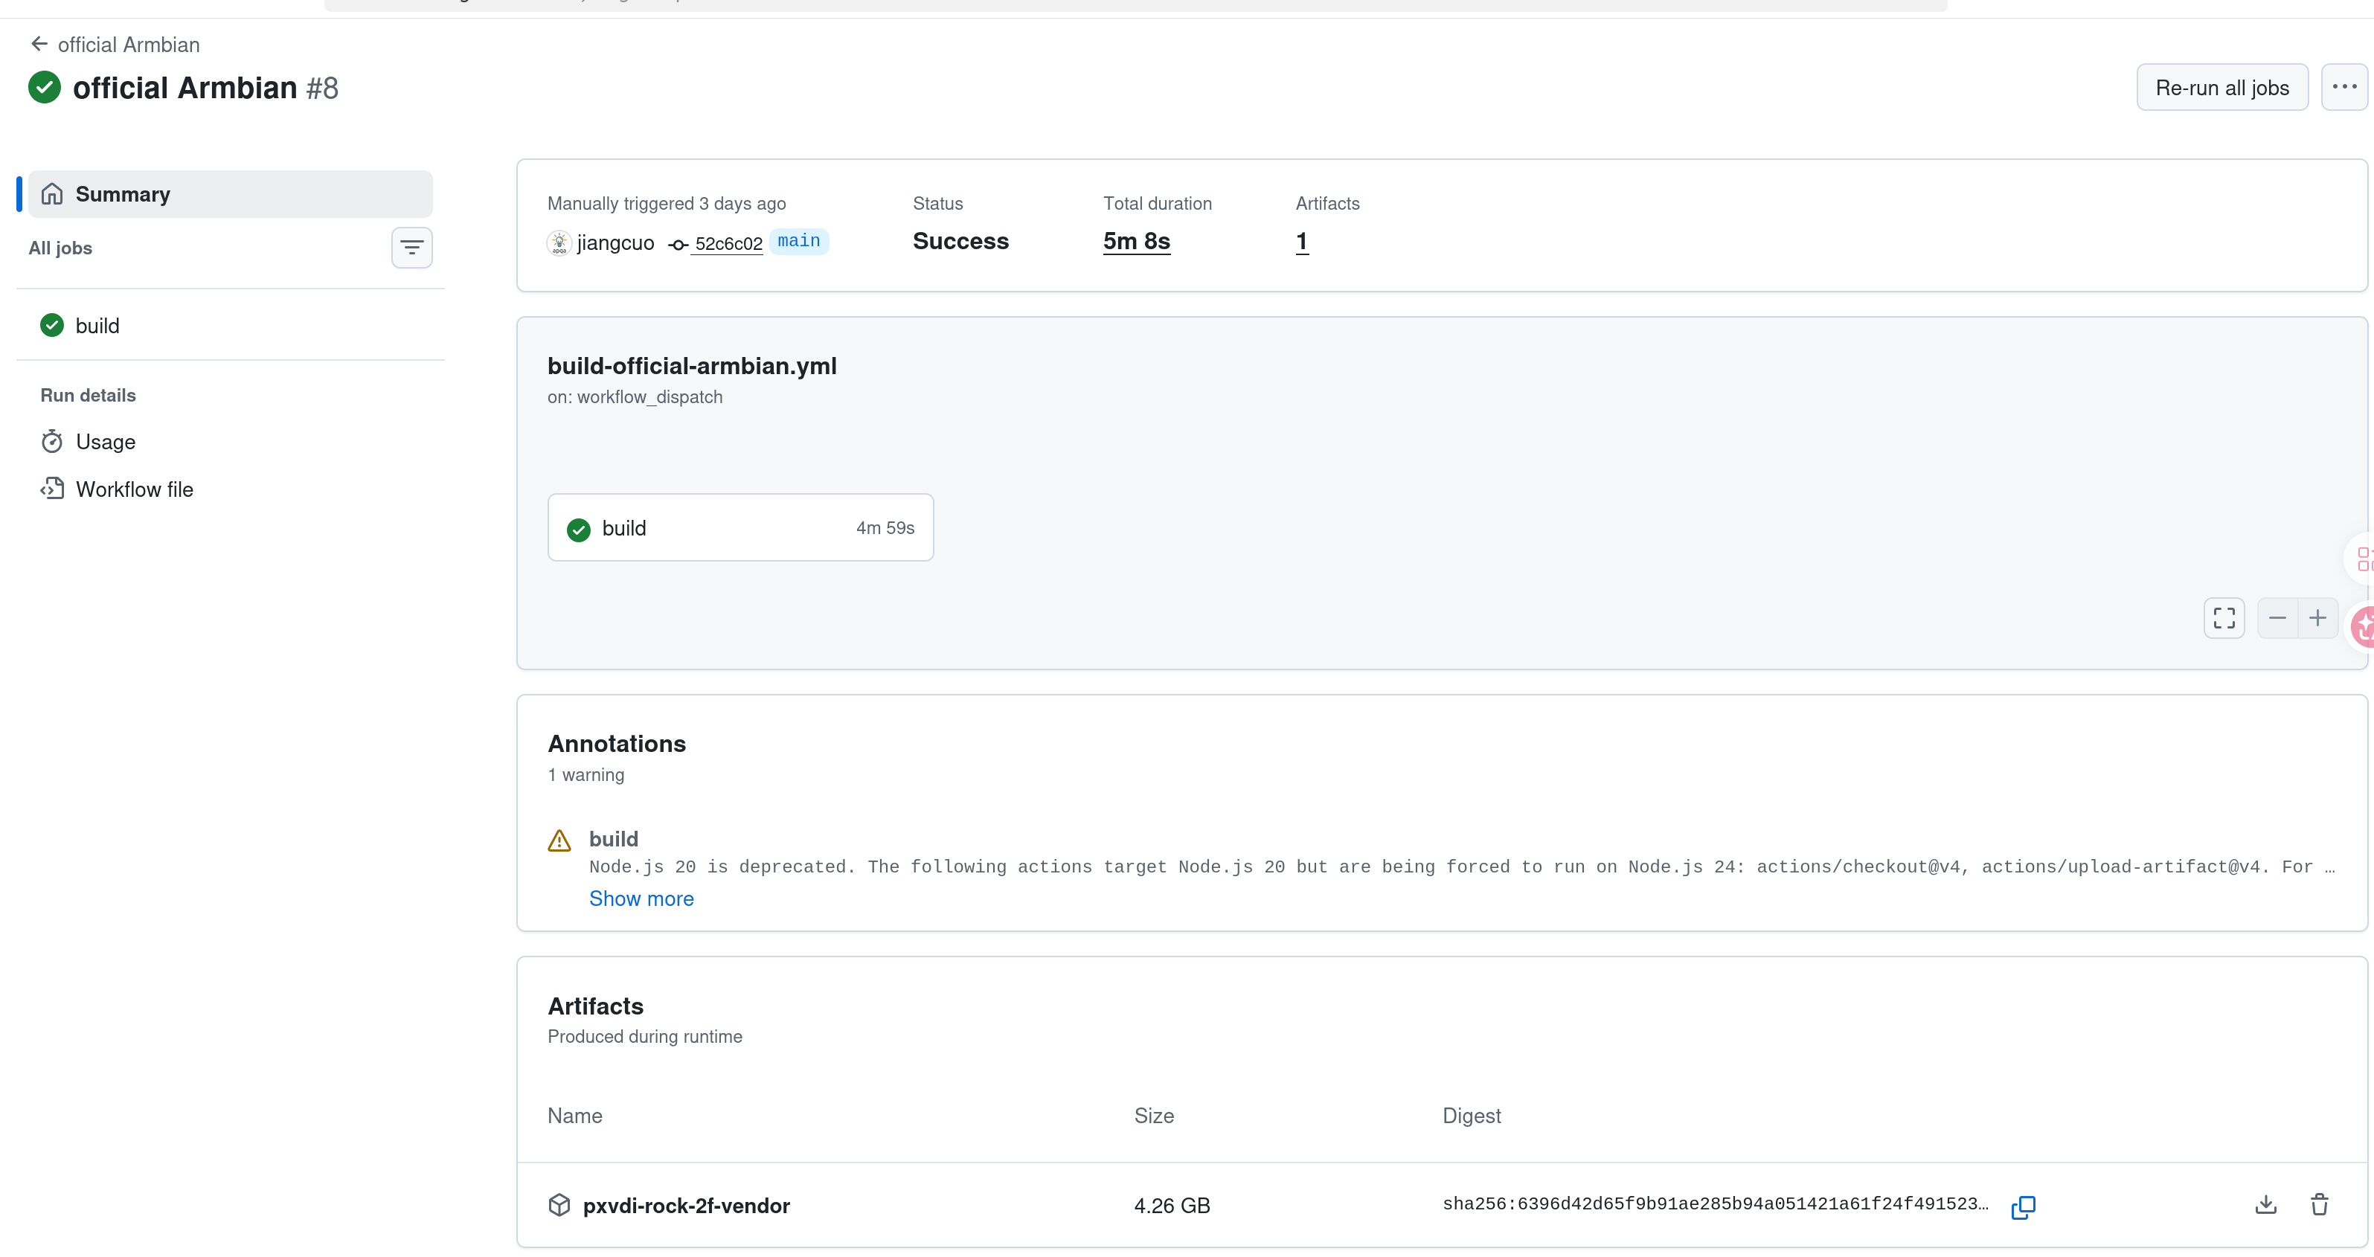Click the green success check by run title
The width and height of the screenshot is (2374, 1257).
(44, 88)
